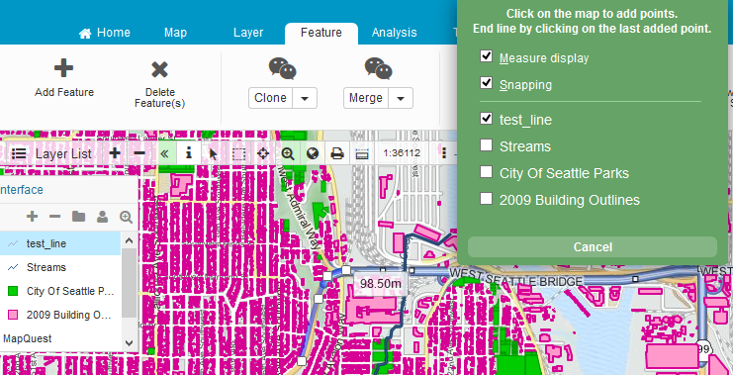The image size is (733, 375).
Task: Click the layer list scroll down arrow
Action: [x=130, y=342]
